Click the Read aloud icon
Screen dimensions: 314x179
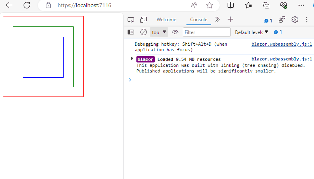194,5
